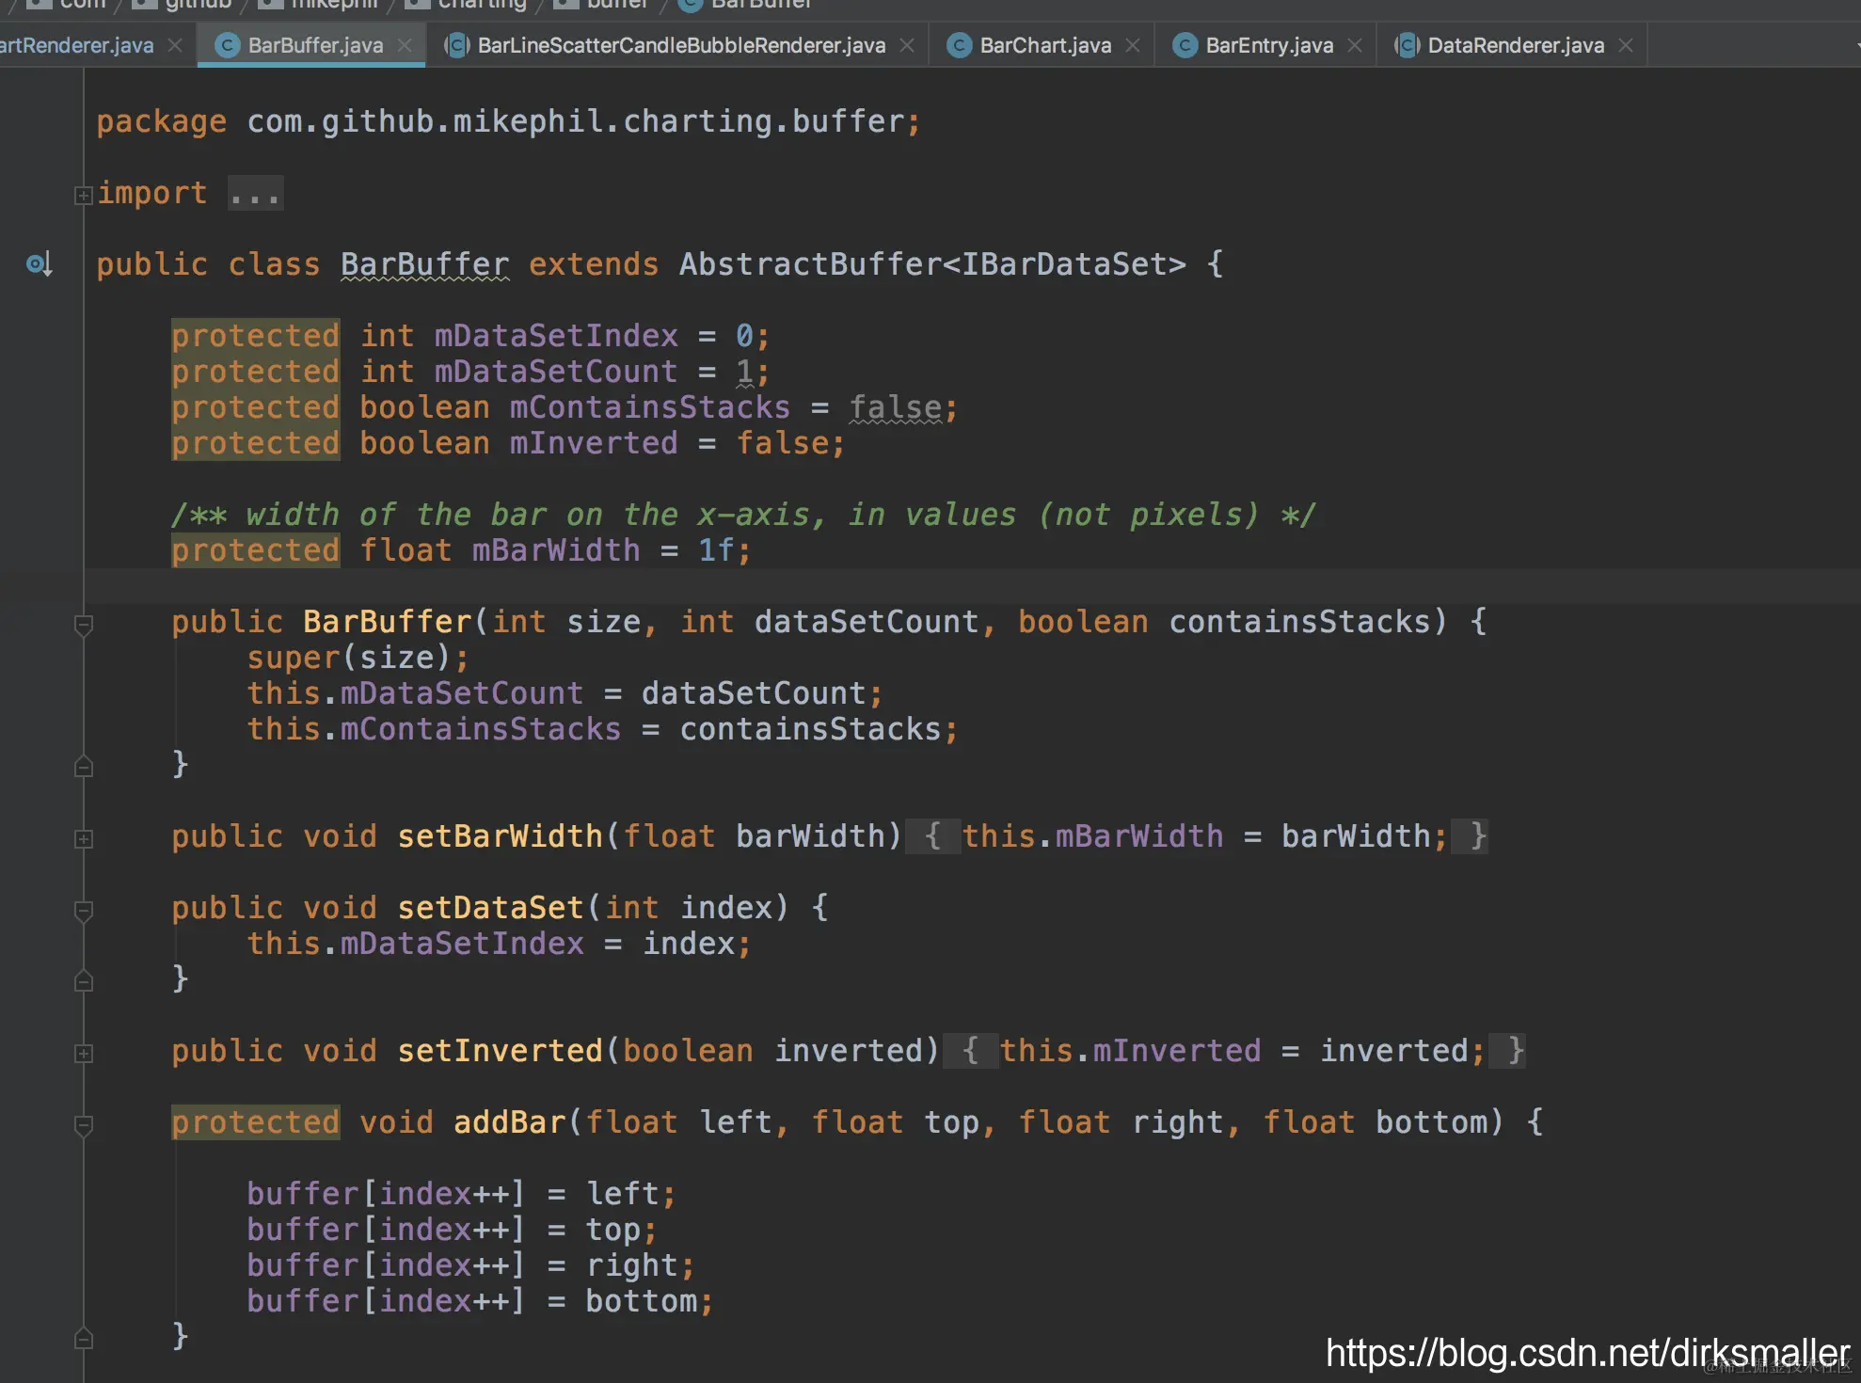Click the BarBuffer.java tab class icon

227,45
